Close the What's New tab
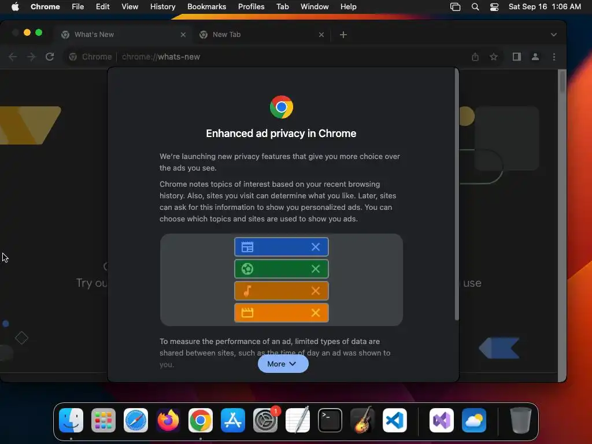 tap(183, 35)
